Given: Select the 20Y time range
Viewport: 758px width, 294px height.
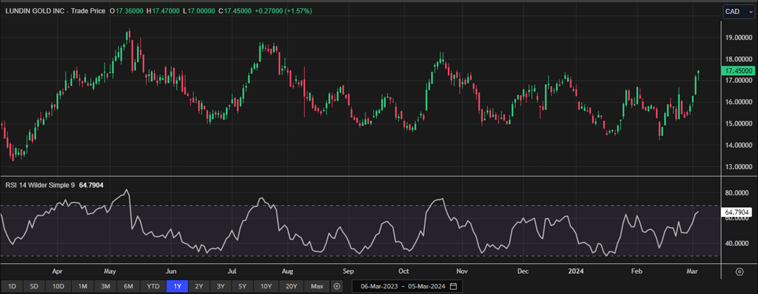Looking at the screenshot, I should (x=291, y=286).
